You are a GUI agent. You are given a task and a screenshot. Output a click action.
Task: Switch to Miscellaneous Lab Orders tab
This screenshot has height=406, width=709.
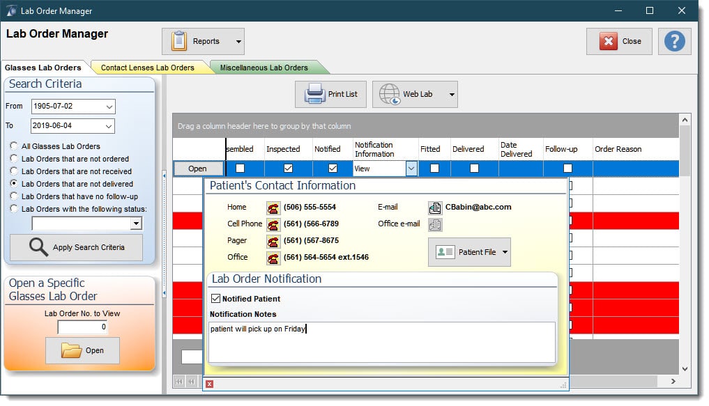point(264,68)
